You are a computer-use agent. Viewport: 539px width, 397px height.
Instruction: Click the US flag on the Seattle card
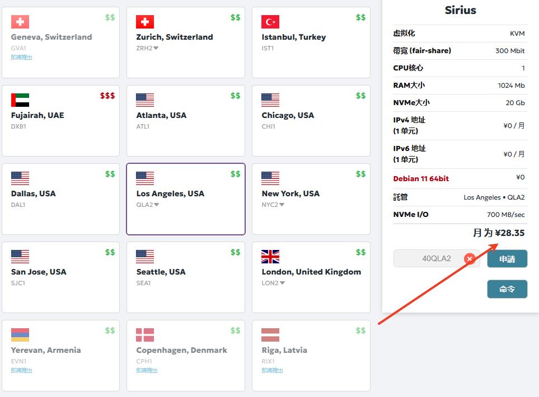click(x=145, y=257)
